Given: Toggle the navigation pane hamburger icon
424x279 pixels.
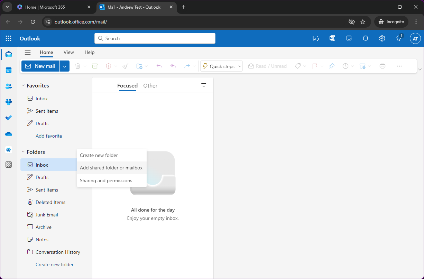Looking at the screenshot, I should click(x=28, y=53).
